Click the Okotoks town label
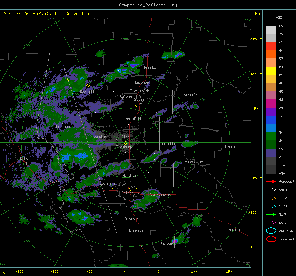The image size is (296, 276). click(132, 219)
